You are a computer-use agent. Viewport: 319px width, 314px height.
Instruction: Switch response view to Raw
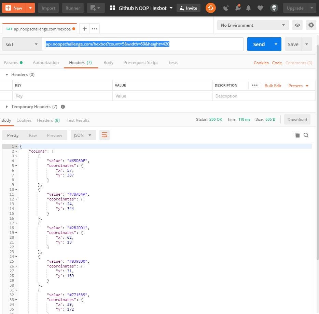click(33, 135)
